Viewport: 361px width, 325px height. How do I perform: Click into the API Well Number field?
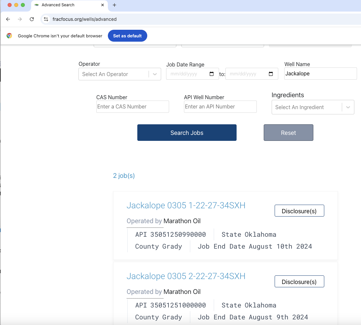pos(220,107)
